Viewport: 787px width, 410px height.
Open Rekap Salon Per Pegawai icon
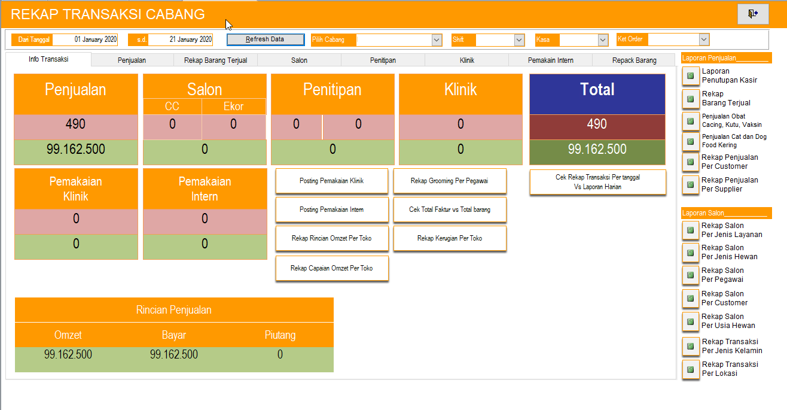690,275
